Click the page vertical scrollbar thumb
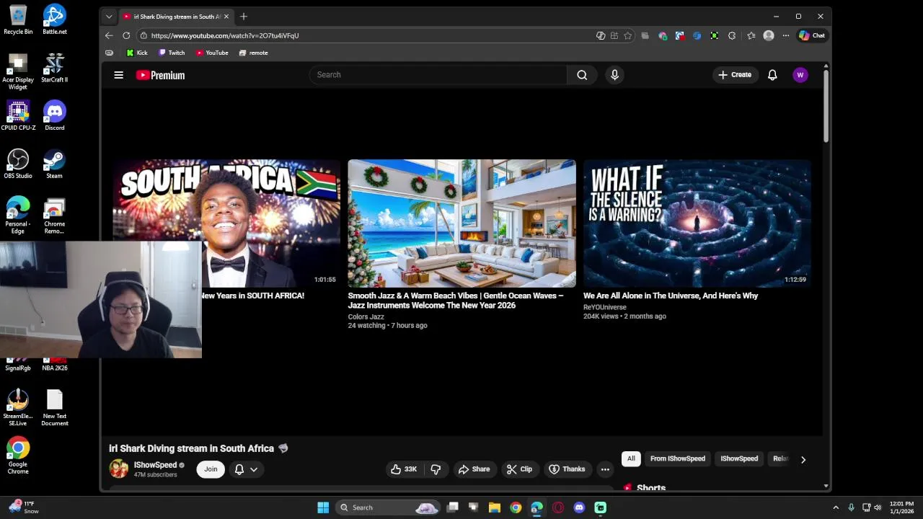 click(826, 106)
